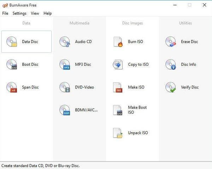Image resolution: width=212 pixels, height=169 pixels.
Task: Click the BurnAware app logo in title bar
Action: [x=5, y=5]
